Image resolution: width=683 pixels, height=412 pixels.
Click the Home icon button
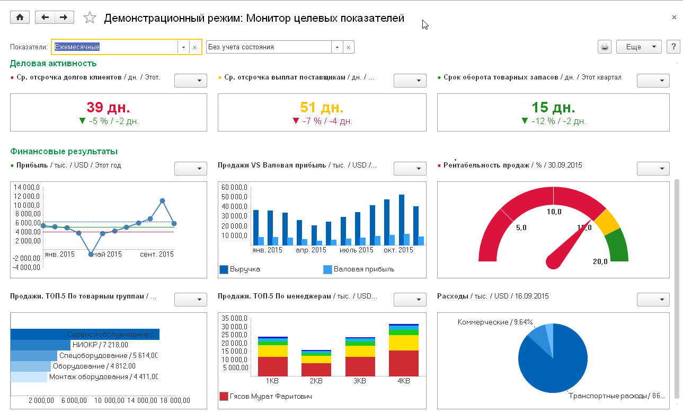click(x=20, y=17)
